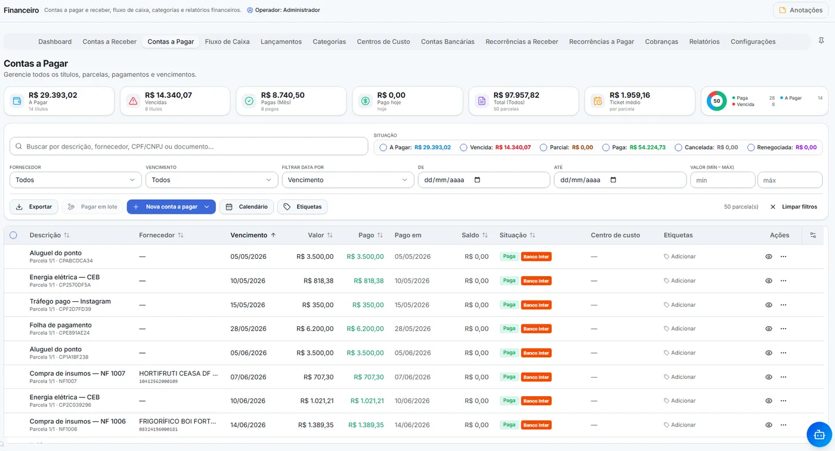835x451 pixels.
Task: Open the chatbot assistant icon
Action: click(818, 434)
